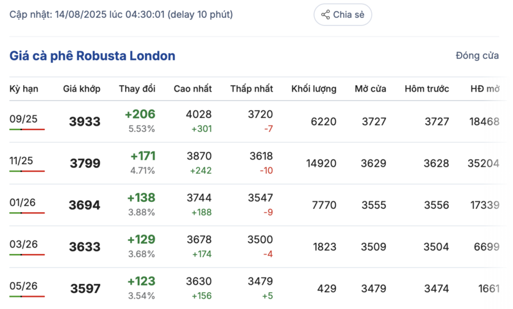Click the Mở cửa column header
This screenshot has height=309, width=513.
point(371,88)
